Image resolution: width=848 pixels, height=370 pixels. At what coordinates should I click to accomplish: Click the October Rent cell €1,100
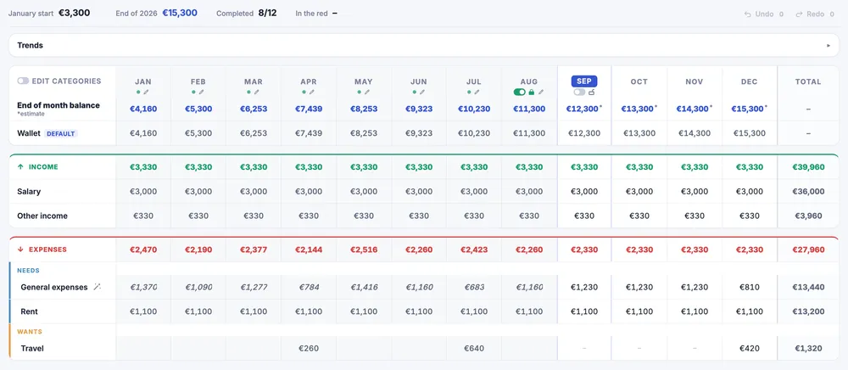click(639, 311)
